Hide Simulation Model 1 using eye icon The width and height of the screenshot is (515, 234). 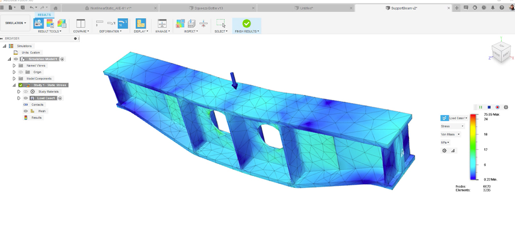(x=16, y=59)
